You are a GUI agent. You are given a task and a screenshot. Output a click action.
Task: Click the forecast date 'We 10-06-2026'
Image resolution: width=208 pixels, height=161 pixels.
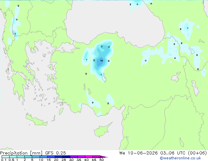tap(138, 153)
